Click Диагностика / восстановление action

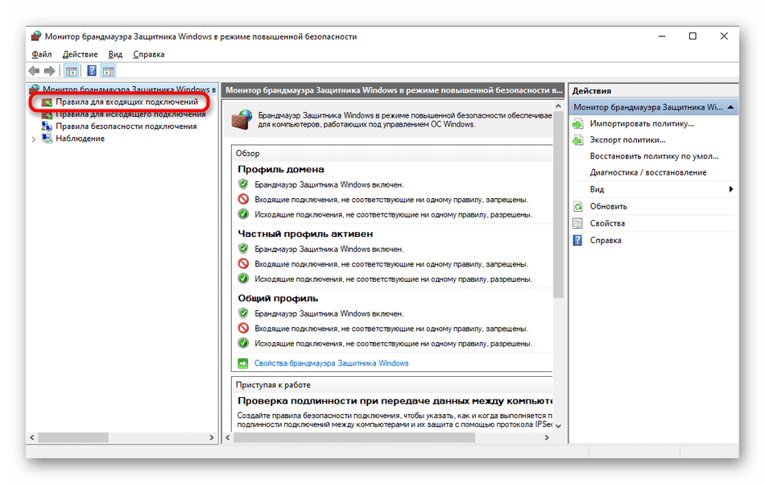point(648,172)
